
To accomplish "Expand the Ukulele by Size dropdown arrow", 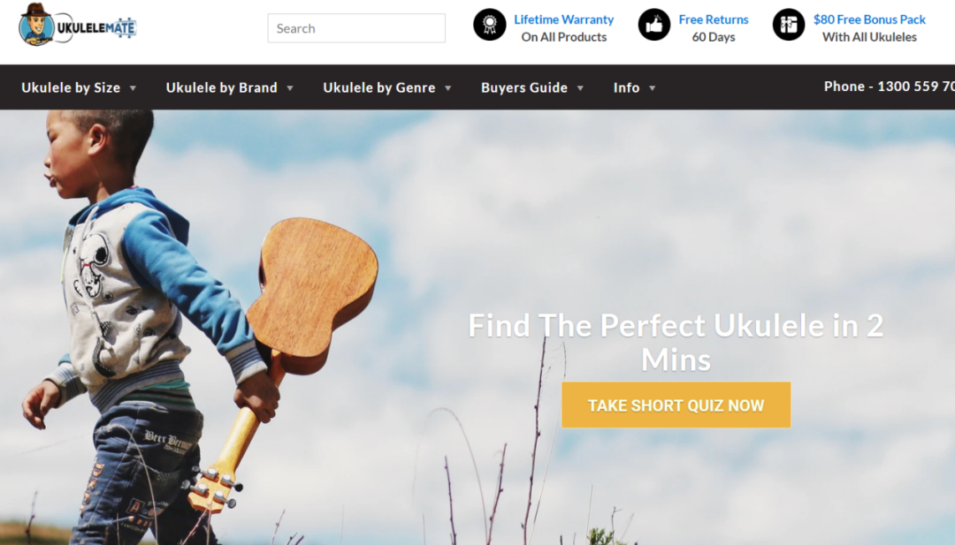I will 133,88.
